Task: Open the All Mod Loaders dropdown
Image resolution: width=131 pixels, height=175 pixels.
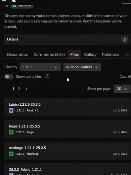Action: click(82, 67)
